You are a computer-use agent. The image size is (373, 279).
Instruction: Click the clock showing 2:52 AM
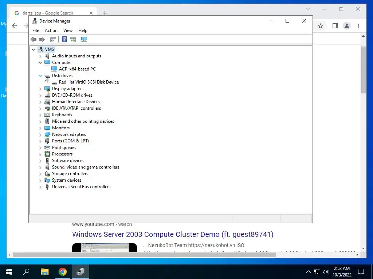point(342,272)
